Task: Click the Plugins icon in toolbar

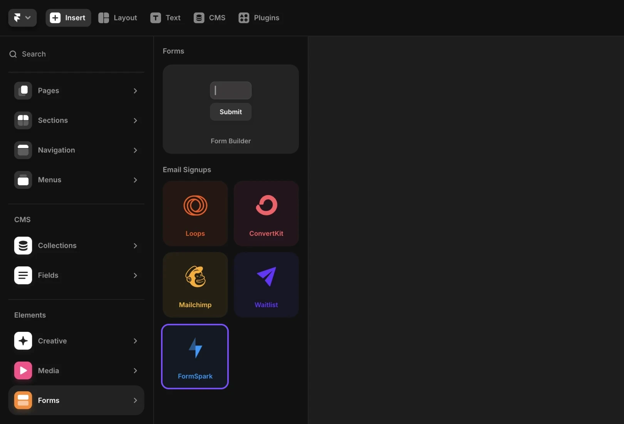Action: point(244,18)
